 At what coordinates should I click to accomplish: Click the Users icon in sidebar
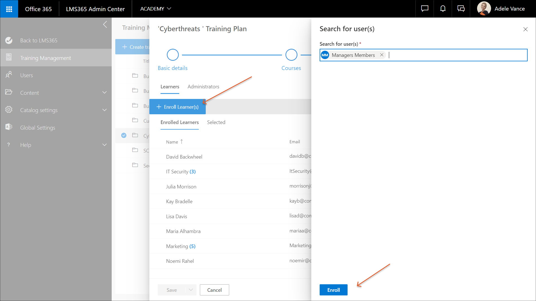(x=9, y=75)
